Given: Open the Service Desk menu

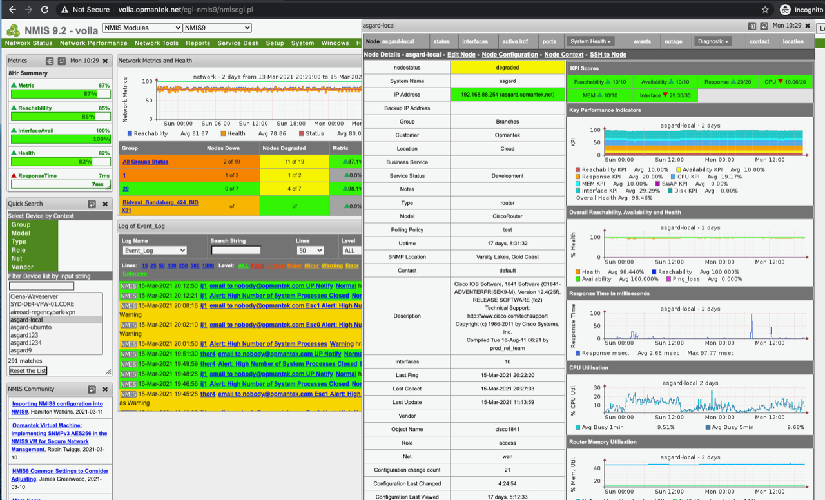Looking at the screenshot, I should pos(238,43).
